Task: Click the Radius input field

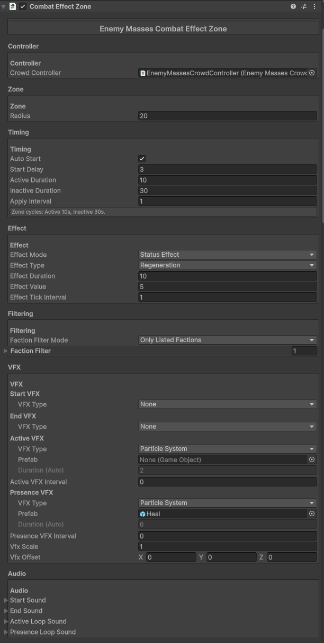Action: point(227,116)
